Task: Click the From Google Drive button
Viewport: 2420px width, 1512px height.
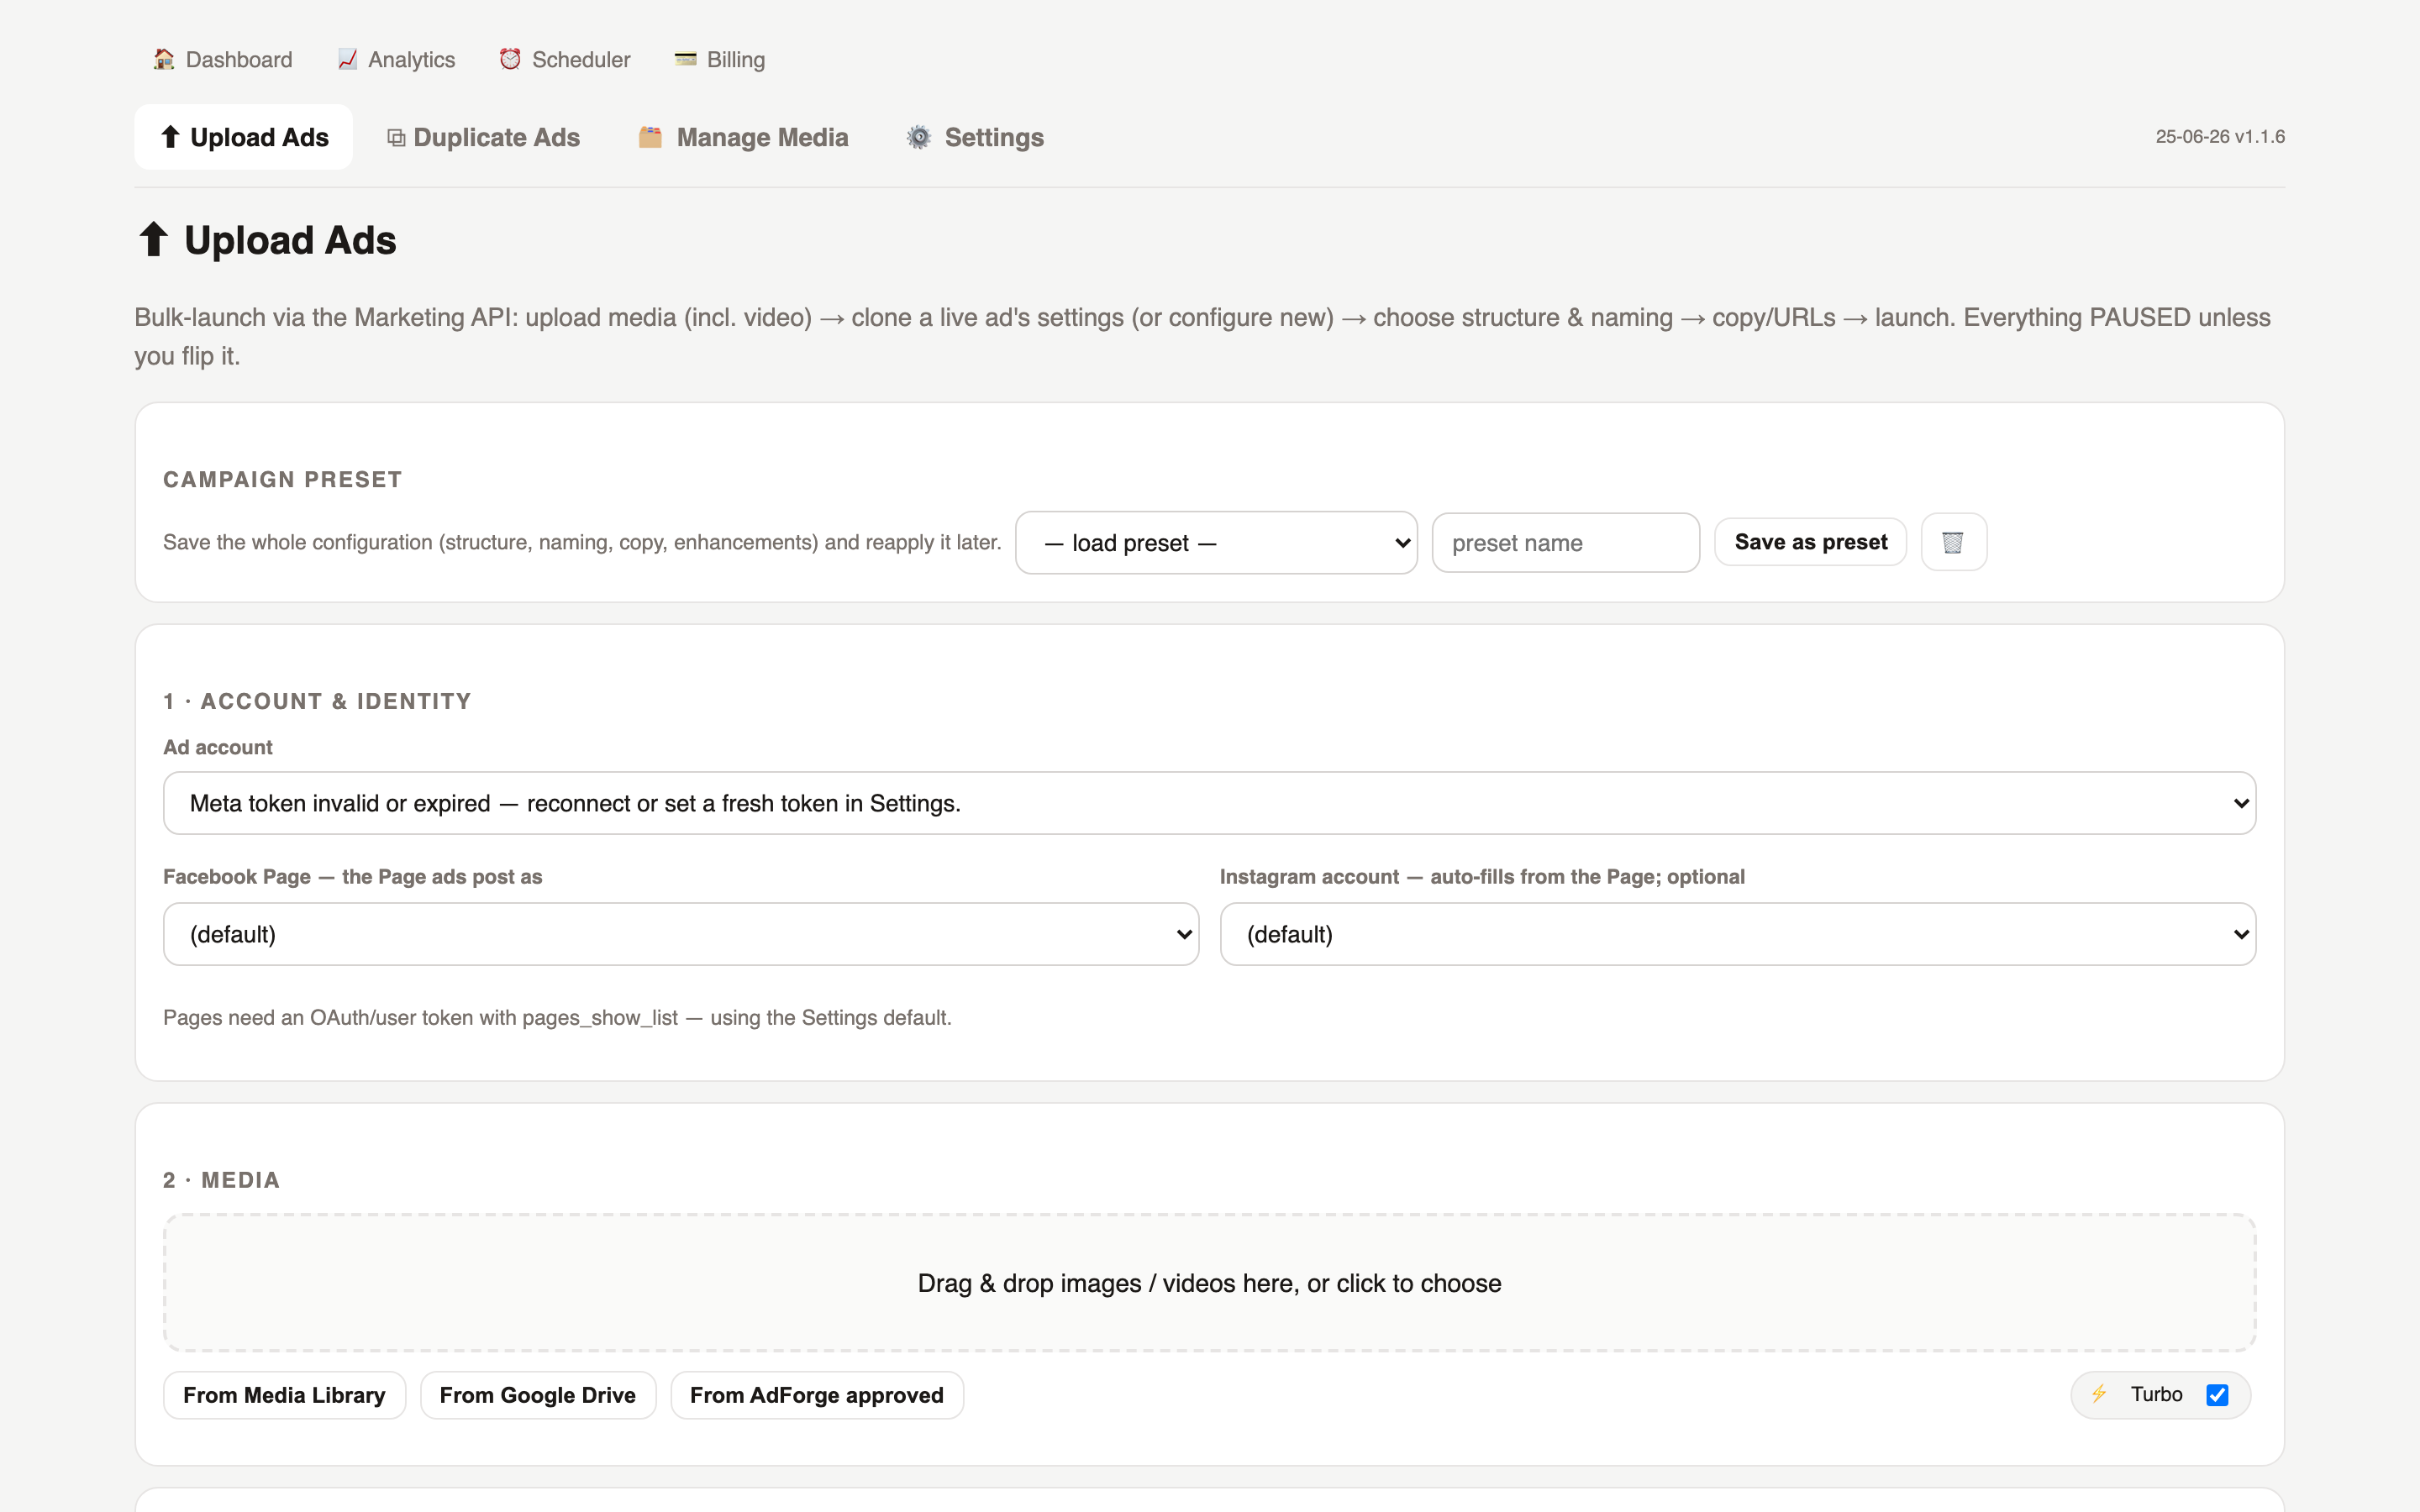Action: click(x=538, y=1395)
